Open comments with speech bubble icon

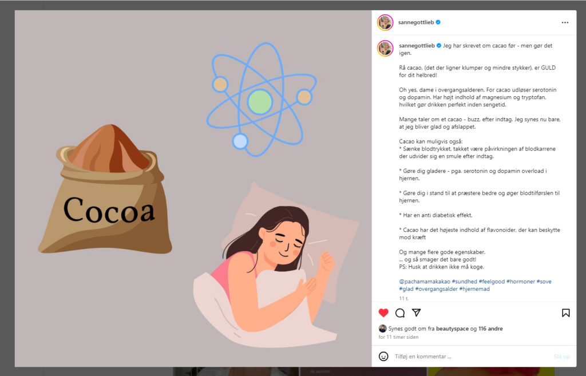point(400,313)
